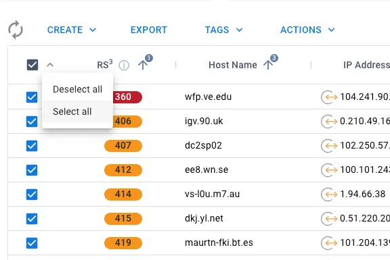Open host dkj.yl.net
The width and height of the screenshot is (390, 260).
coord(204,219)
